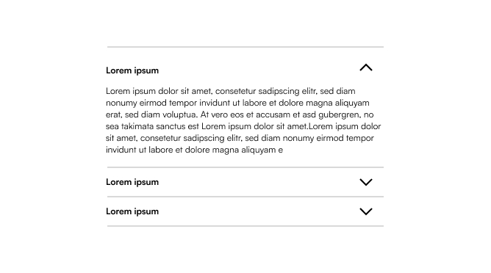Open the second Lorem ipsum accordion heading
491x273 pixels.
[x=132, y=182]
